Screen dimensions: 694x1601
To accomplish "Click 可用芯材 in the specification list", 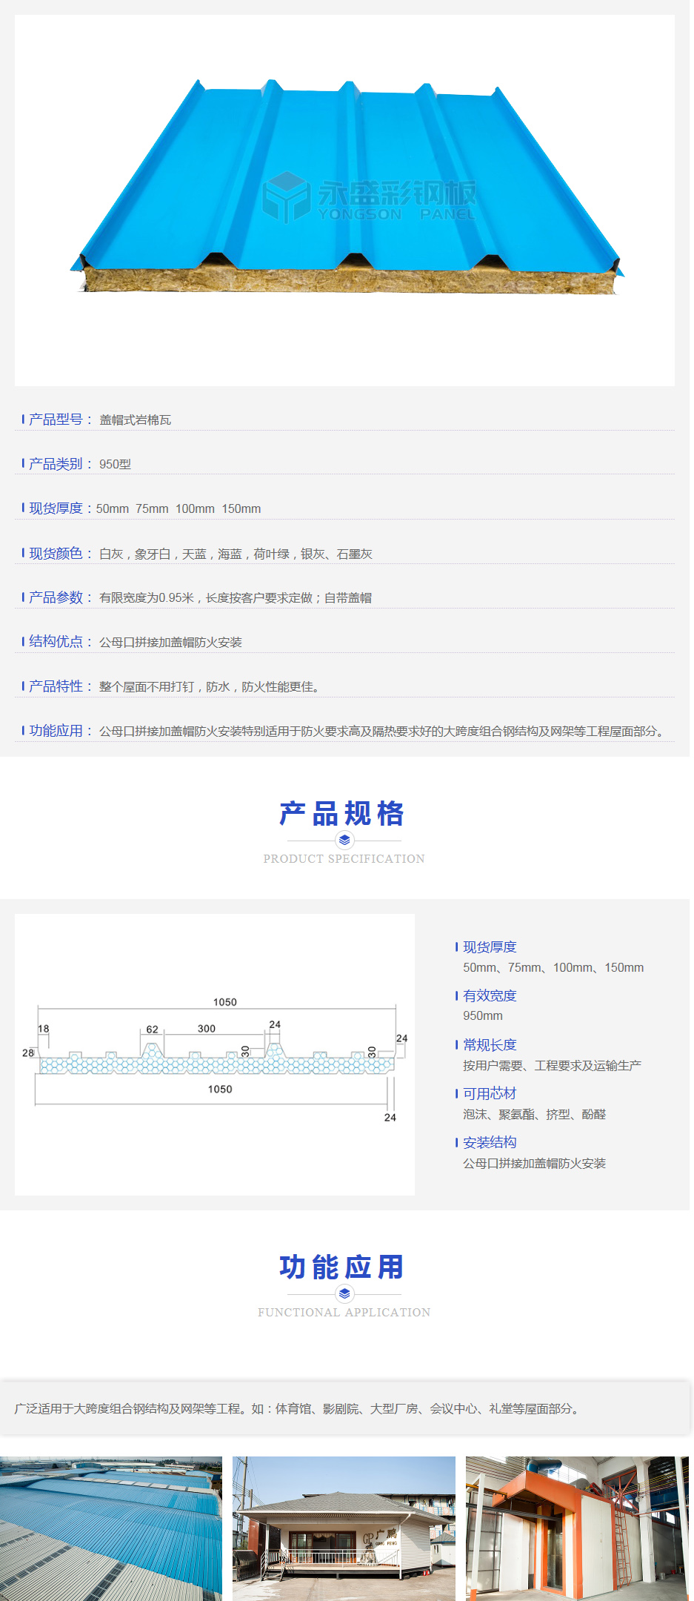I will point(490,1093).
